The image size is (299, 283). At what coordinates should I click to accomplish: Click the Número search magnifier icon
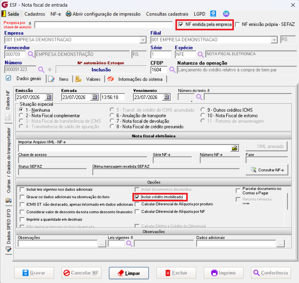(x=41, y=70)
